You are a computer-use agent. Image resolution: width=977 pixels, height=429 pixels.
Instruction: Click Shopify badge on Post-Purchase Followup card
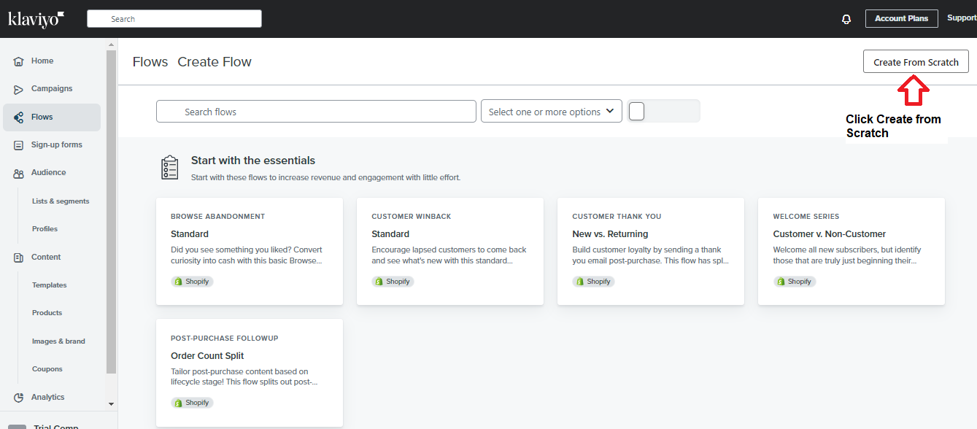tap(193, 403)
